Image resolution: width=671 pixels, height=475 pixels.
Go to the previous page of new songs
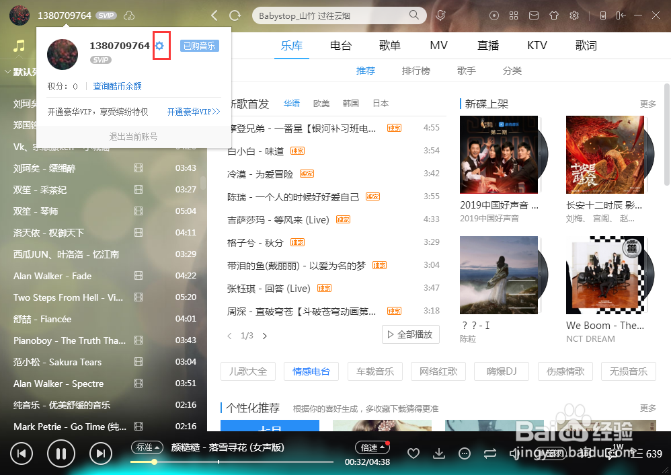pyautogui.click(x=229, y=336)
